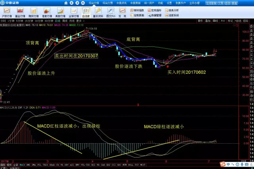Click the 中 language toggle in IME bar

click(x=228, y=165)
